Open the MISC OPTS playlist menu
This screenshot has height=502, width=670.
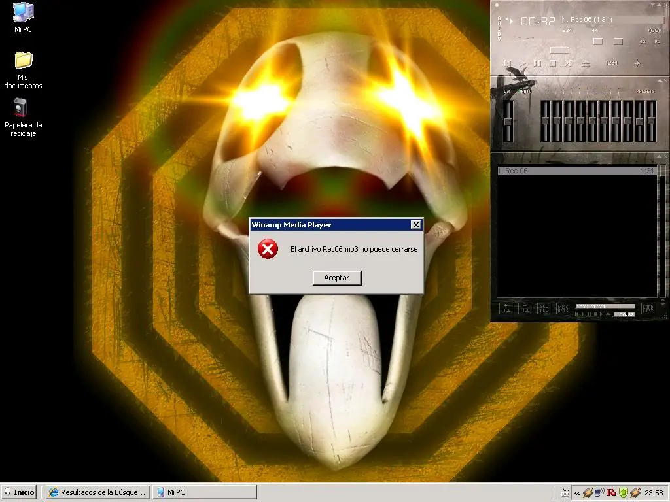[563, 309]
